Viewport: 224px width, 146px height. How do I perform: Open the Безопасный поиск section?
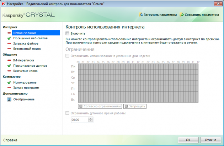coord(27,49)
